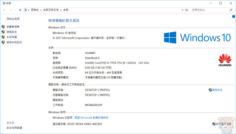Click the Forward navigation arrow
236x134 pixels.
pyautogui.click(x=11, y=10)
